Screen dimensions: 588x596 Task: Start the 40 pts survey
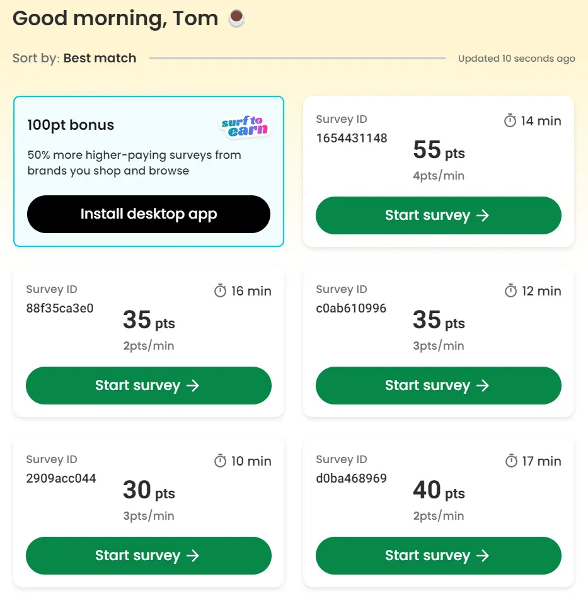pyautogui.click(x=438, y=556)
